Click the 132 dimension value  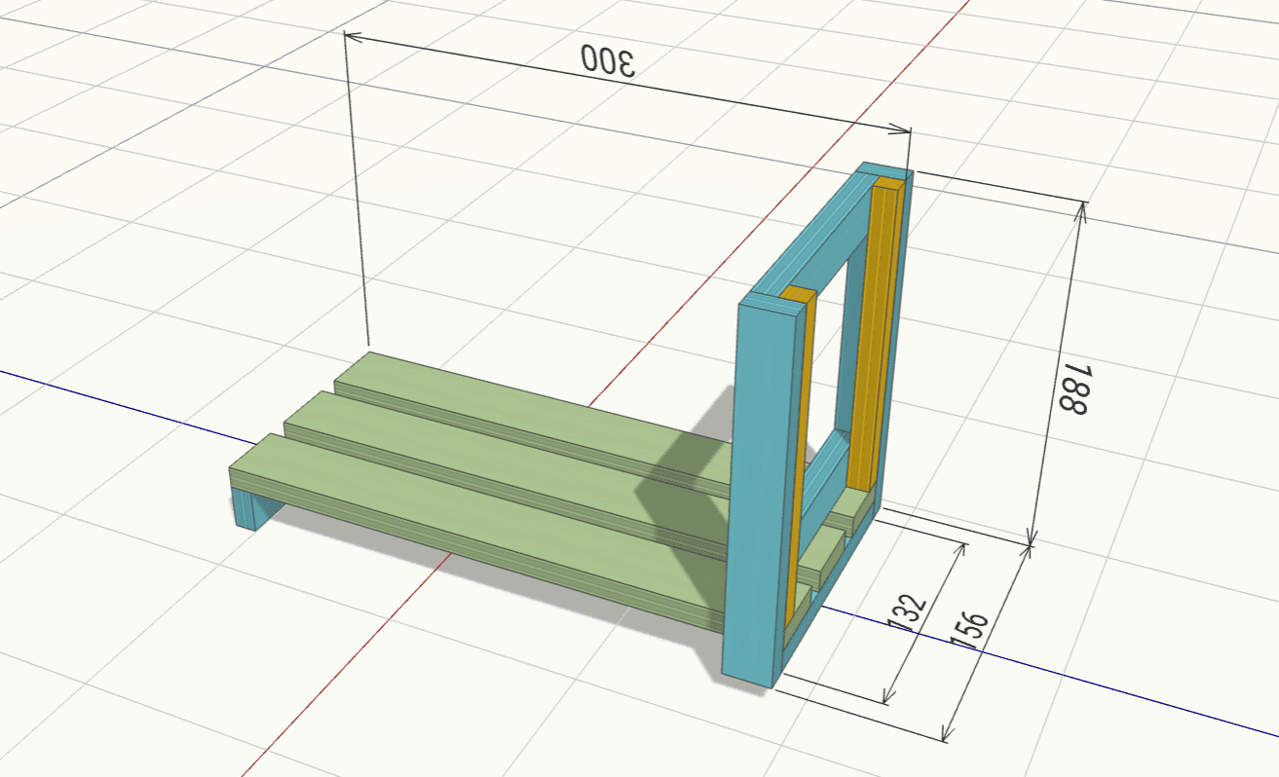pos(905,612)
